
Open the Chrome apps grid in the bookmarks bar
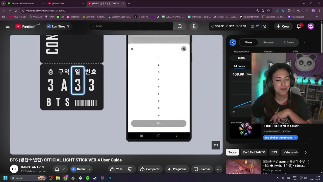click(x=3, y=17)
